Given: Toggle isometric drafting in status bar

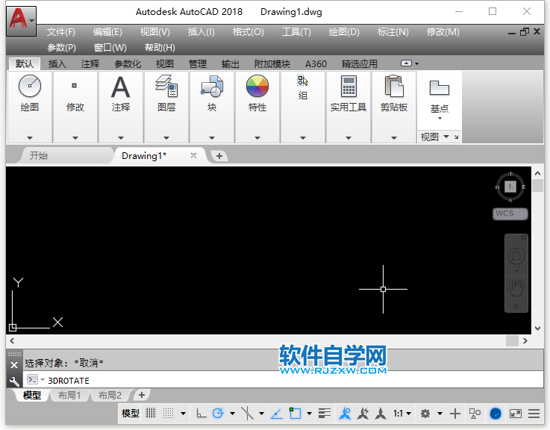Looking at the screenshot, I should click(247, 414).
